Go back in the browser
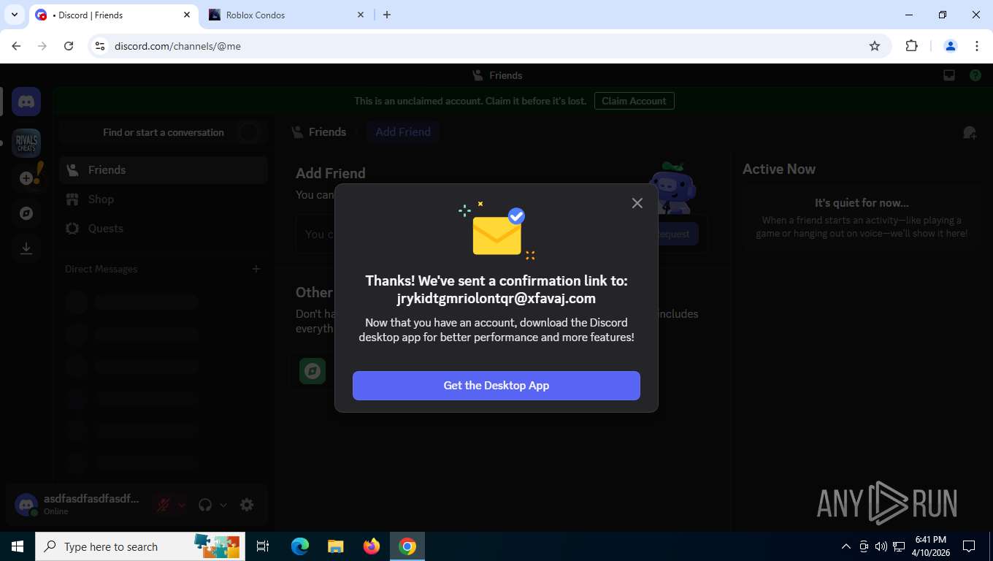 point(16,46)
